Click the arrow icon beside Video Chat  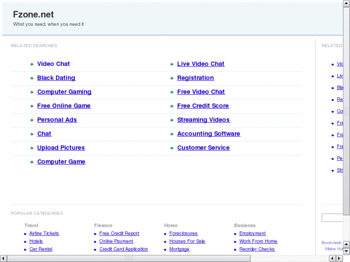[32, 64]
